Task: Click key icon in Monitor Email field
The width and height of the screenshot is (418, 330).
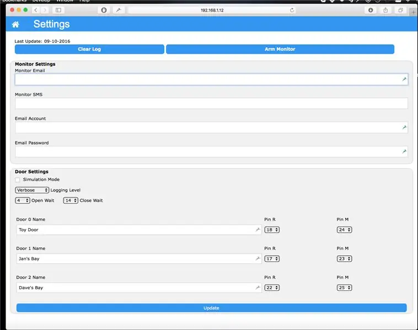Action: [x=404, y=79]
